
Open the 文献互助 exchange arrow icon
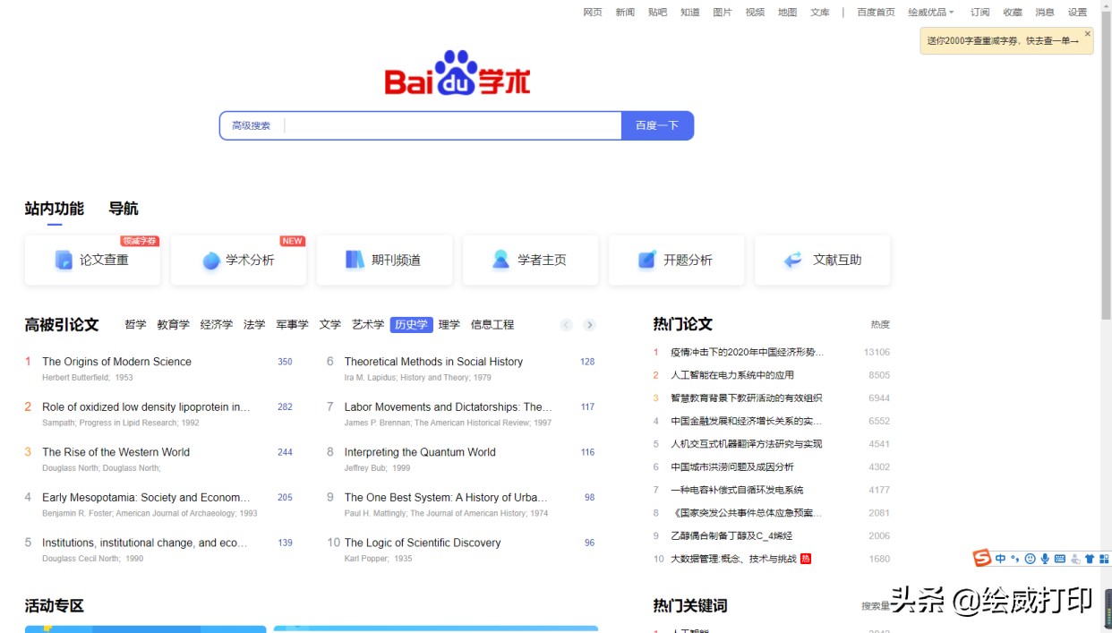coord(793,260)
